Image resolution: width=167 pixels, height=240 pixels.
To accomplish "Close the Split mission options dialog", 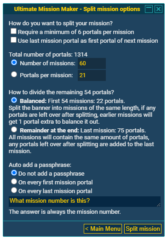I will click(x=158, y=9).
